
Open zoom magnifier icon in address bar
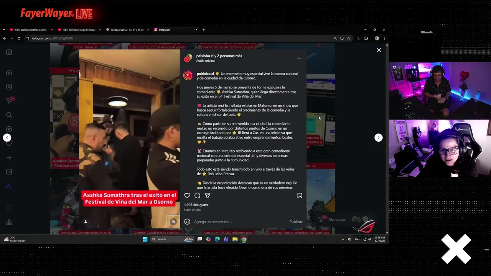[x=336, y=38]
